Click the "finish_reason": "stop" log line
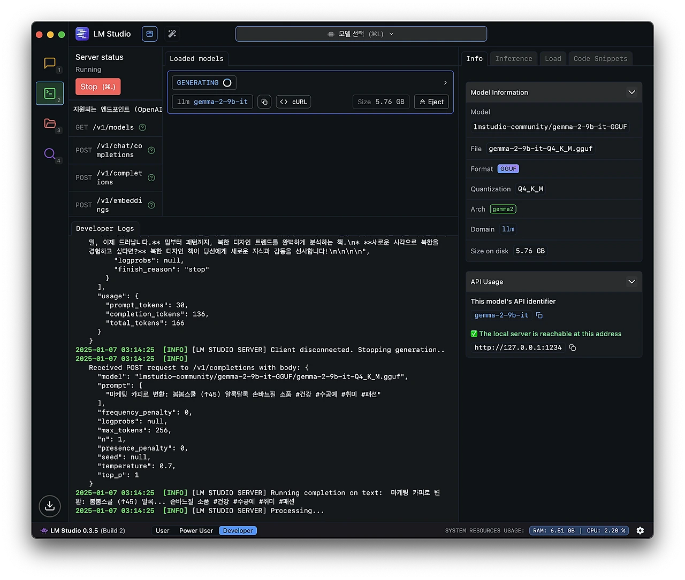Screen dimensions: 685x580 click(162, 269)
